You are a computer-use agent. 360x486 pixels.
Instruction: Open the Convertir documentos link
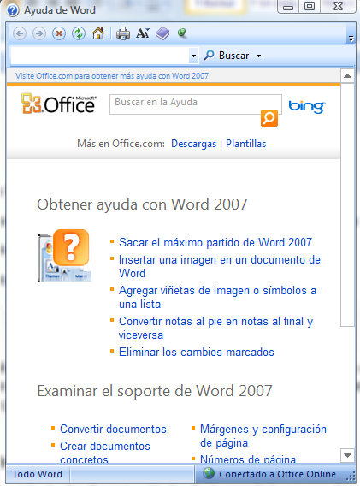tap(113, 429)
